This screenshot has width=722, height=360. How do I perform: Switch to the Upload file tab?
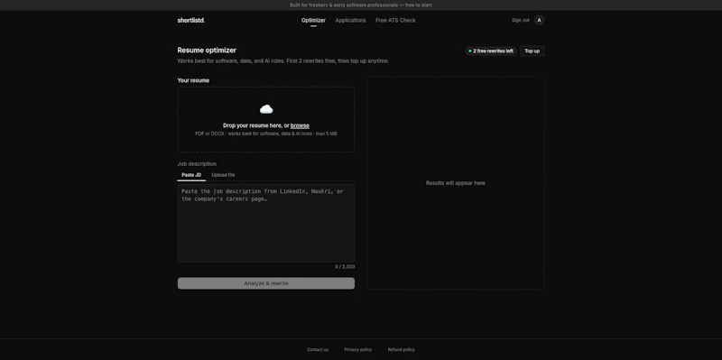(223, 175)
